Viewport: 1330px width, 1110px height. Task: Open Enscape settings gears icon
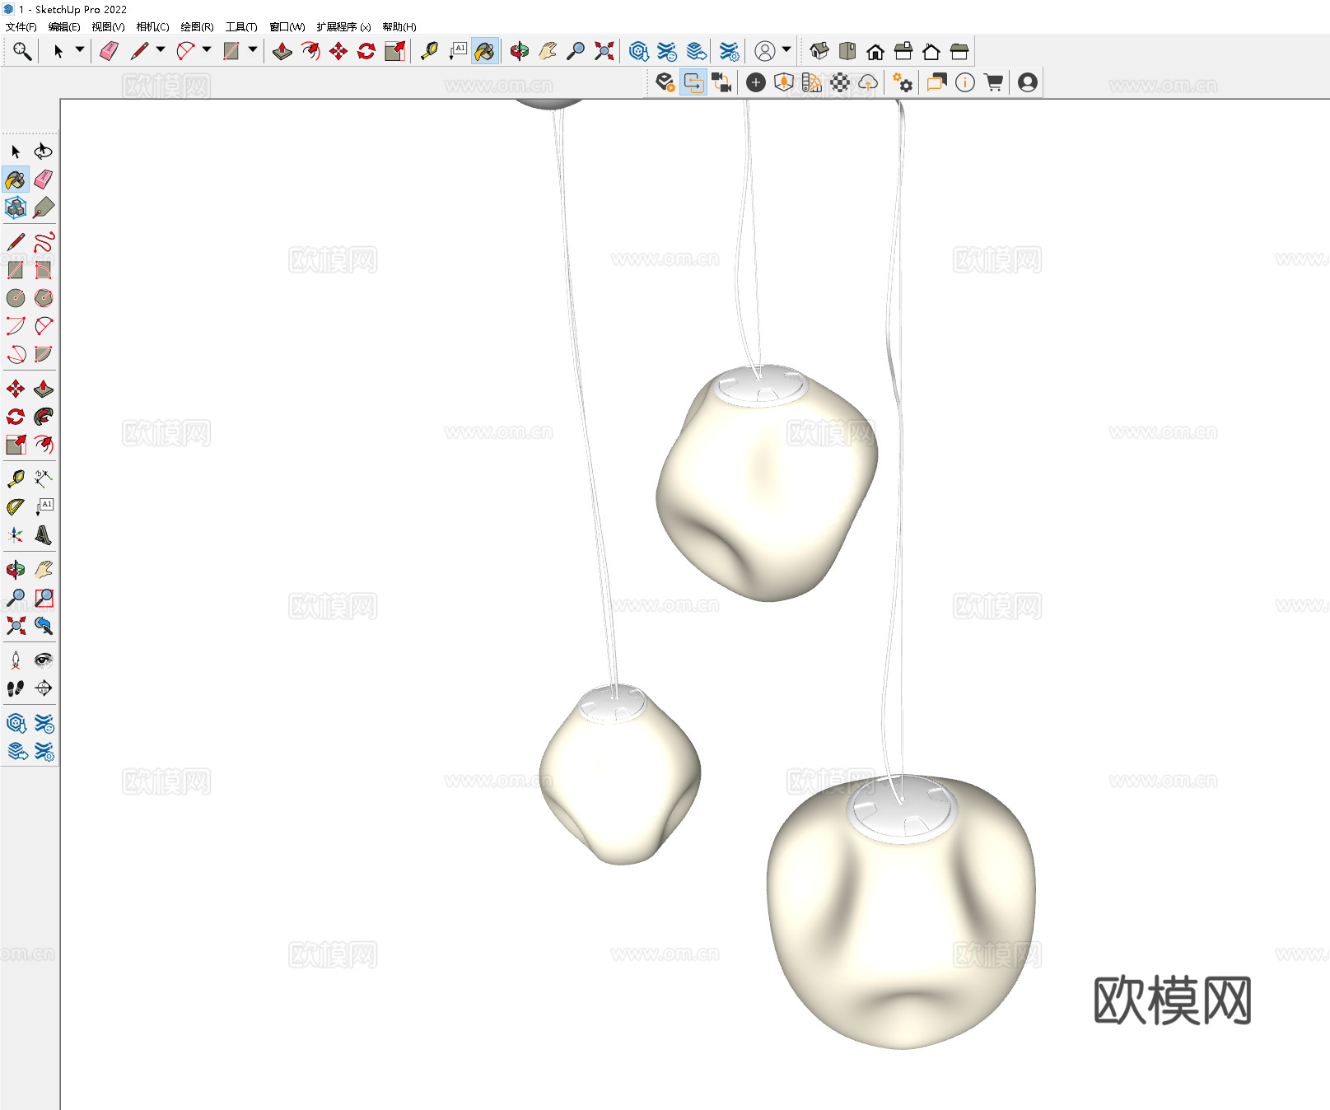pyautogui.click(x=903, y=82)
